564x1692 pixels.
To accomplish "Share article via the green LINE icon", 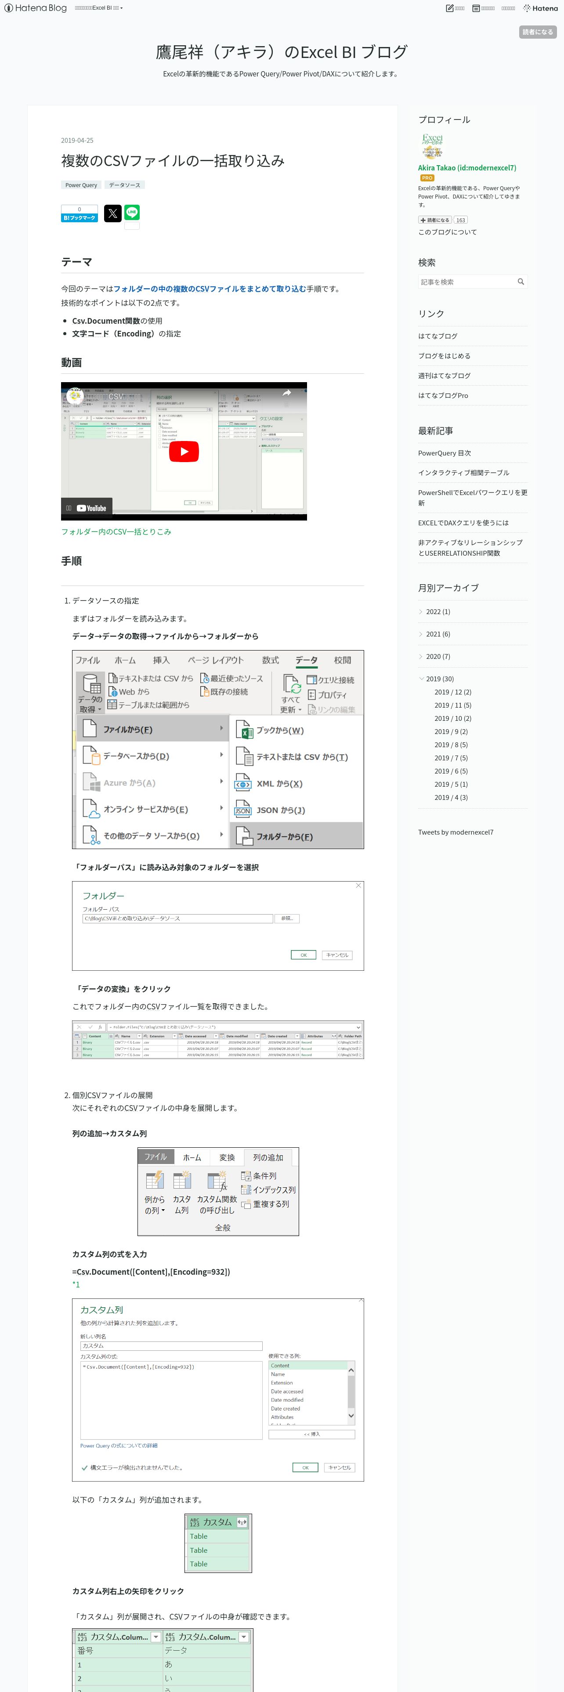I will tap(132, 212).
